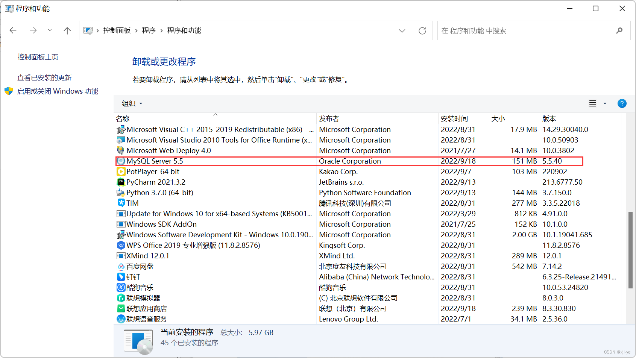
Task: Open the help question mark icon
Action: [x=622, y=103]
